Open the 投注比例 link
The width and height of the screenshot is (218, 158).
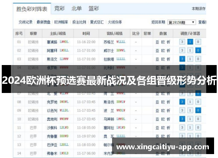click(x=79, y=22)
